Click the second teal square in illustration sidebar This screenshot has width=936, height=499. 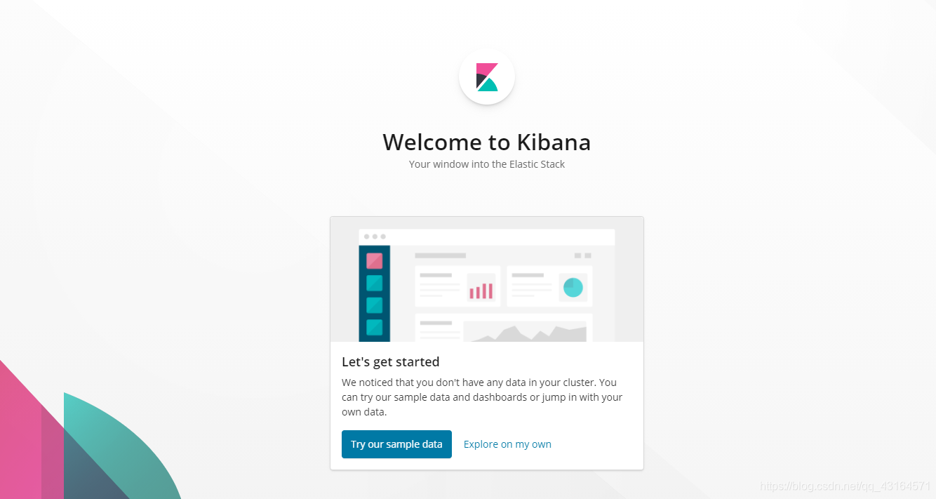[375, 305]
